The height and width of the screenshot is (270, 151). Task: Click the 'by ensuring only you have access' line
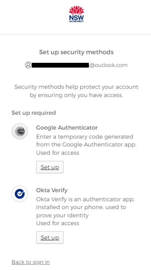[76, 95]
